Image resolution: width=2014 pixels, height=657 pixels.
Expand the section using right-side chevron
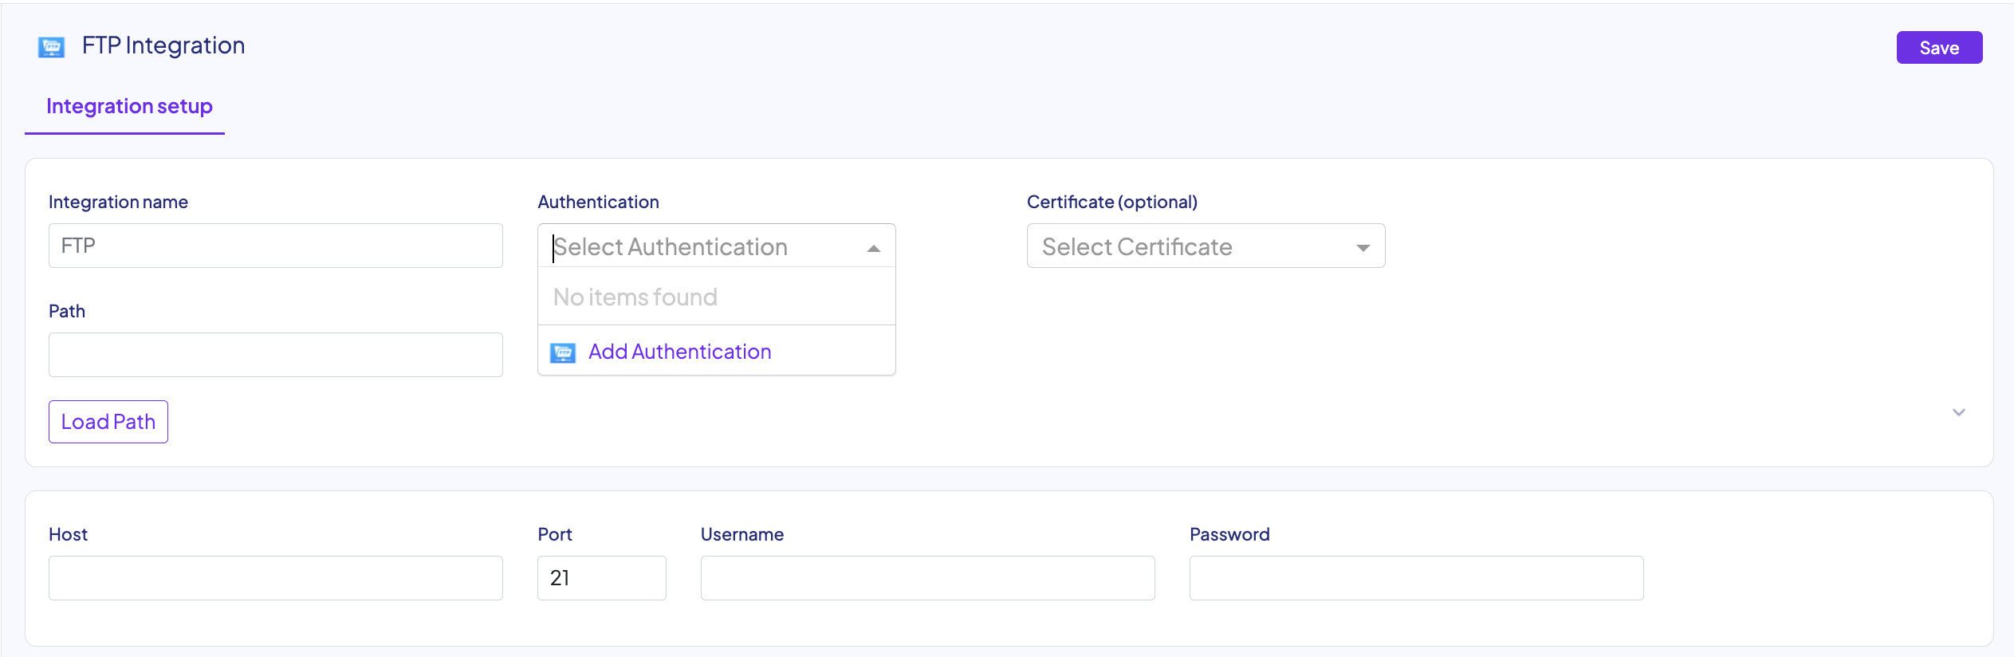point(1958,412)
